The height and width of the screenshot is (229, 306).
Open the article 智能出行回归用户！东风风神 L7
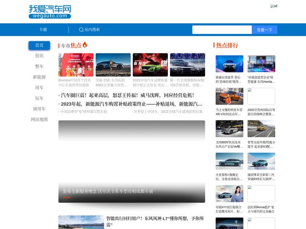[x=155, y=221]
